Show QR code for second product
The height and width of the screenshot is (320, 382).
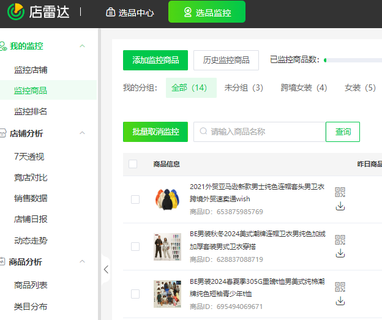(x=340, y=240)
